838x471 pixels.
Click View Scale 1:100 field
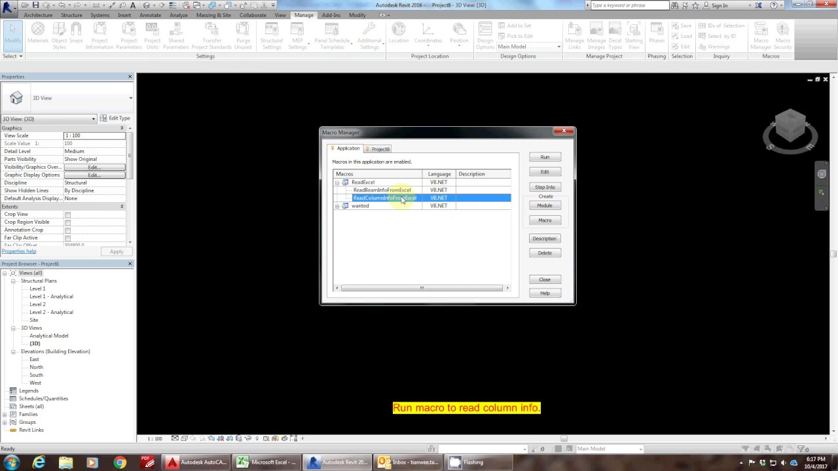(94, 135)
